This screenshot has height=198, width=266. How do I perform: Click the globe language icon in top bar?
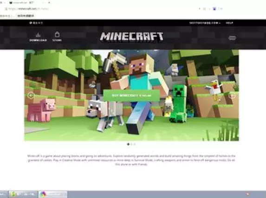31,23
